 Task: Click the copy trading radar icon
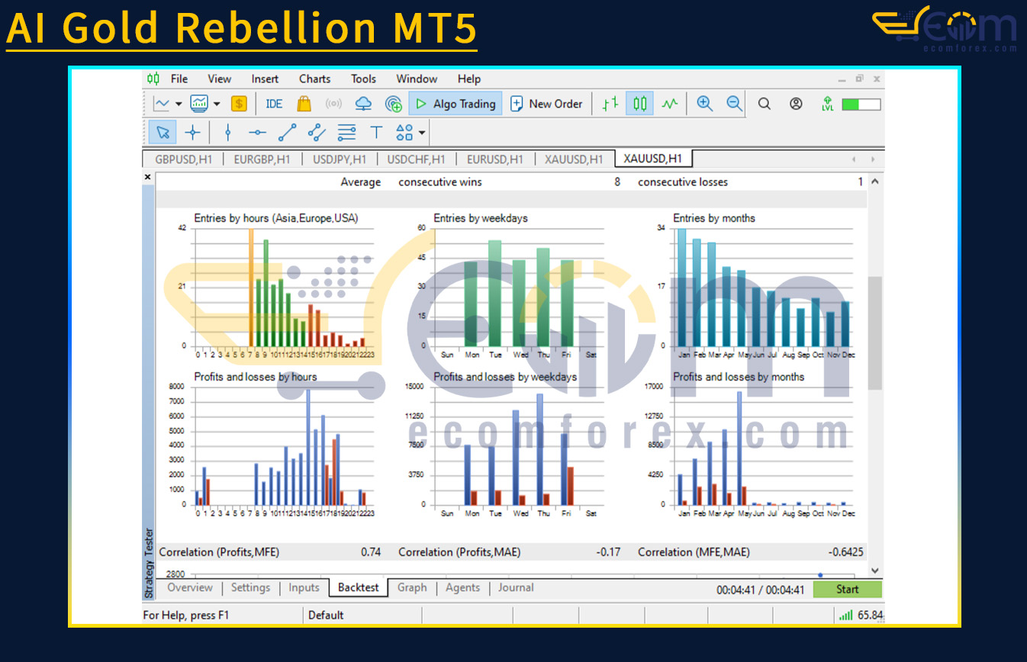[394, 104]
